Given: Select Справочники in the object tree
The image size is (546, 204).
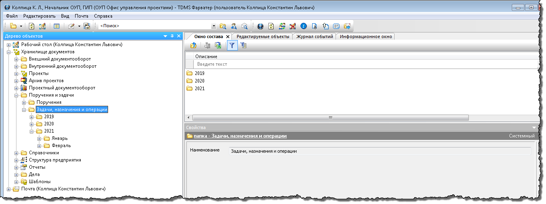Looking at the screenshot, I should click(x=44, y=153).
